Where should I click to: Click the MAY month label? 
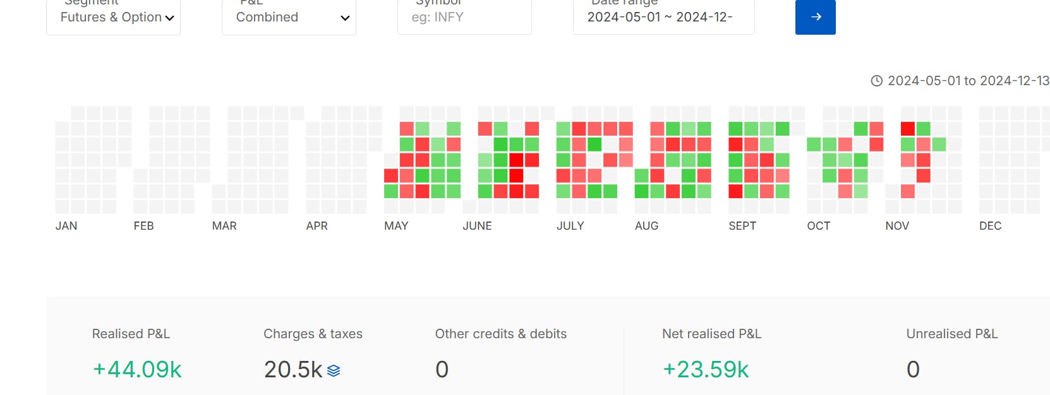(x=396, y=226)
